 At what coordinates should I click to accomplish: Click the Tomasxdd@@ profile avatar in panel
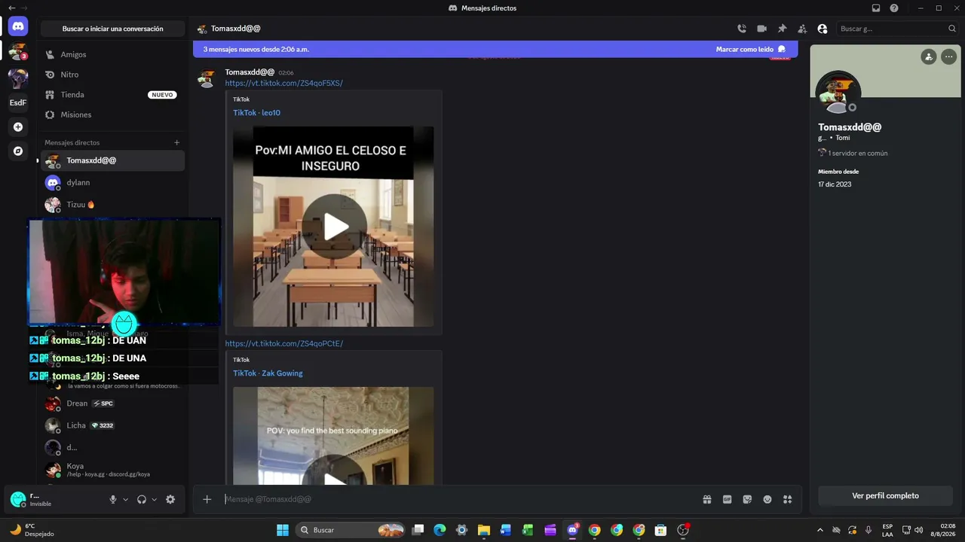click(x=838, y=93)
